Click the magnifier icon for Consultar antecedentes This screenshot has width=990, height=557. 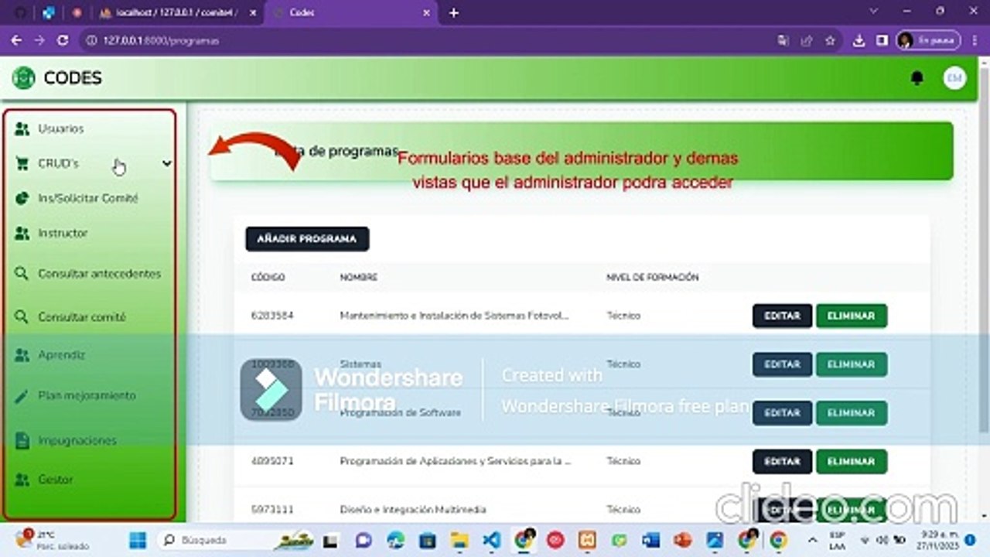22,274
